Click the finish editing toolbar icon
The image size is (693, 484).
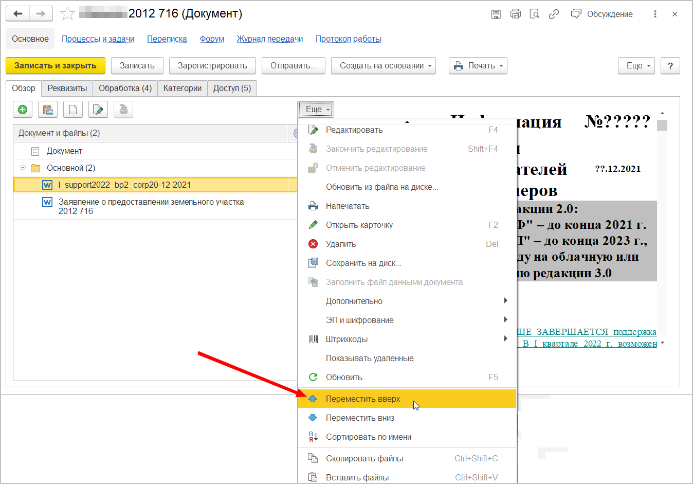pyautogui.click(x=123, y=110)
